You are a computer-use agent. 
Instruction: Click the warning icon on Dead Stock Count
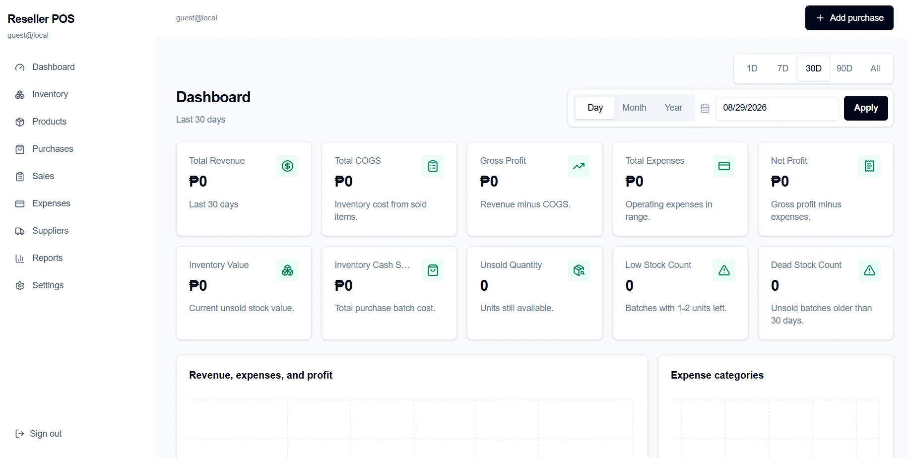pos(869,270)
